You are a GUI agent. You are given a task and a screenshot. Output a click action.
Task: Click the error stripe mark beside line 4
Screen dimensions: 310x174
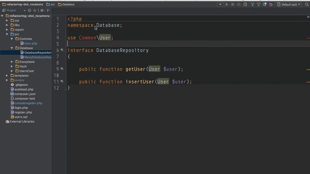[x=308, y=38]
